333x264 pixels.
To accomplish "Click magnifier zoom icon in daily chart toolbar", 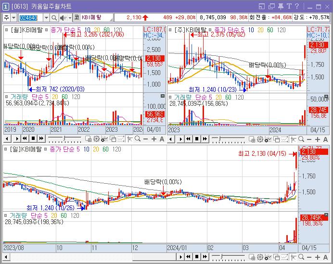I will tap(301, 257).
